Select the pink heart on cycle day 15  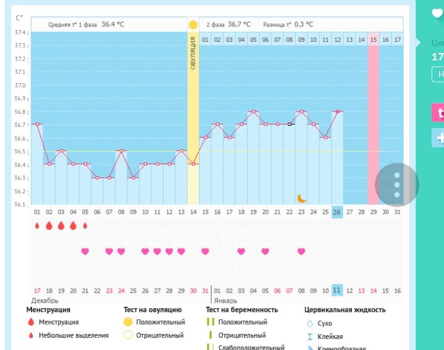pyautogui.click(x=205, y=251)
